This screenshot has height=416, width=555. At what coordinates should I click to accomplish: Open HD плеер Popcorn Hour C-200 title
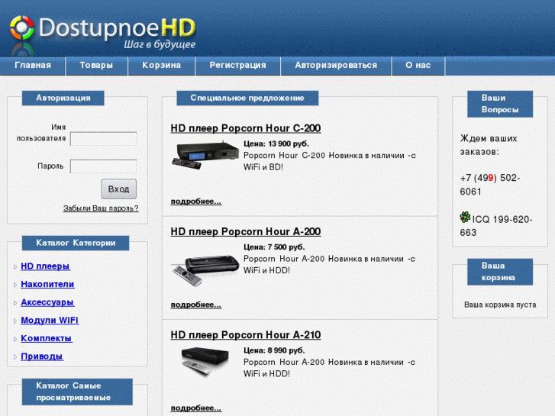coord(246,128)
